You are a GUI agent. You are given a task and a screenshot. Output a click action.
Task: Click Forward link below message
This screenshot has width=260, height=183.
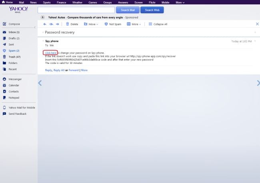point(74,70)
